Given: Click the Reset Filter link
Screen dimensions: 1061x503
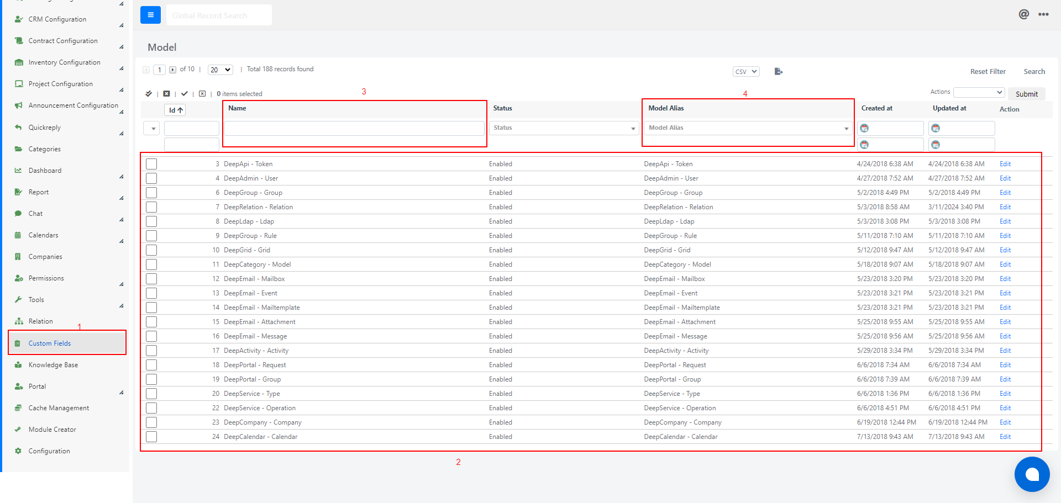Looking at the screenshot, I should pyautogui.click(x=988, y=72).
